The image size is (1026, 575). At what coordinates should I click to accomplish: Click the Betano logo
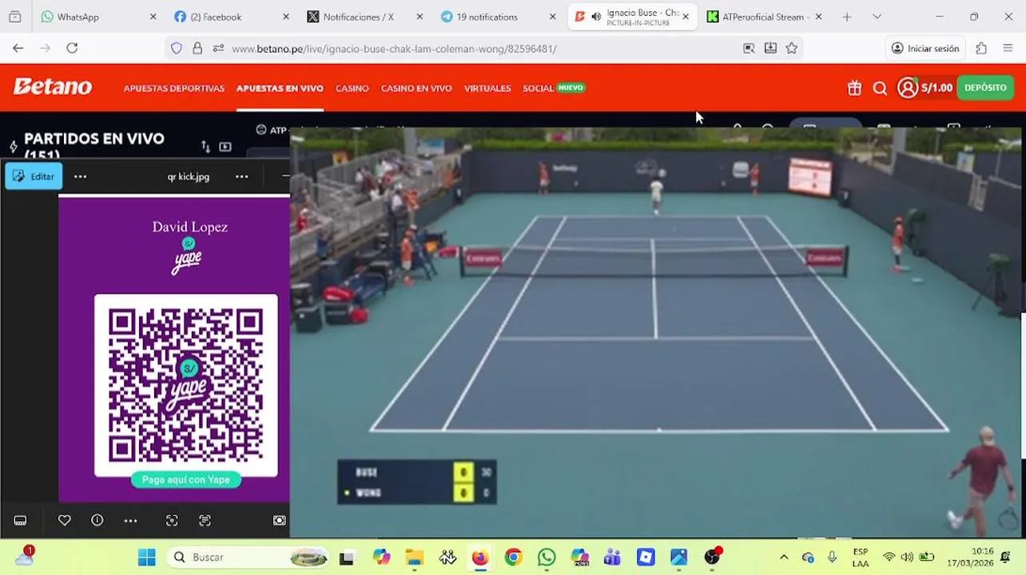point(53,87)
